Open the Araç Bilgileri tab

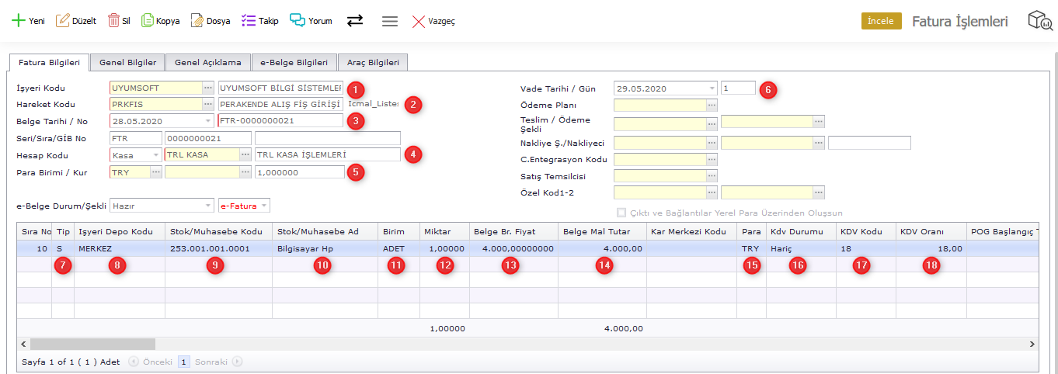(372, 62)
